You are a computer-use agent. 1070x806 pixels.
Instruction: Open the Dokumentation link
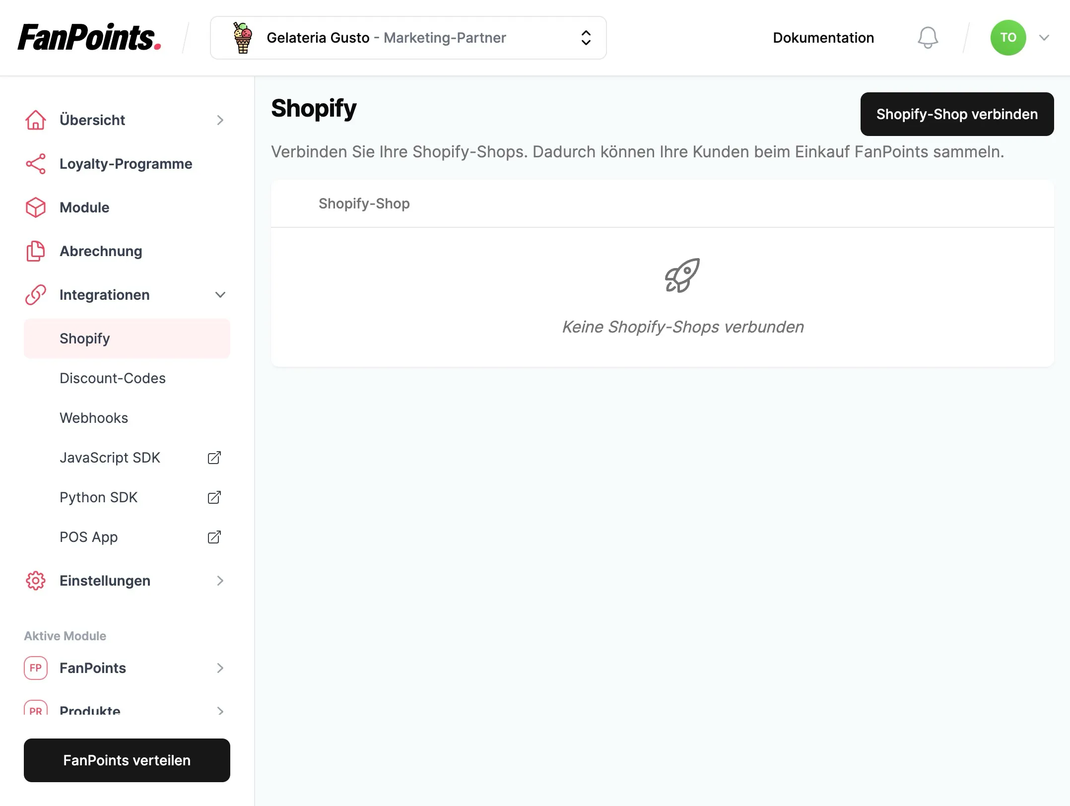(823, 38)
